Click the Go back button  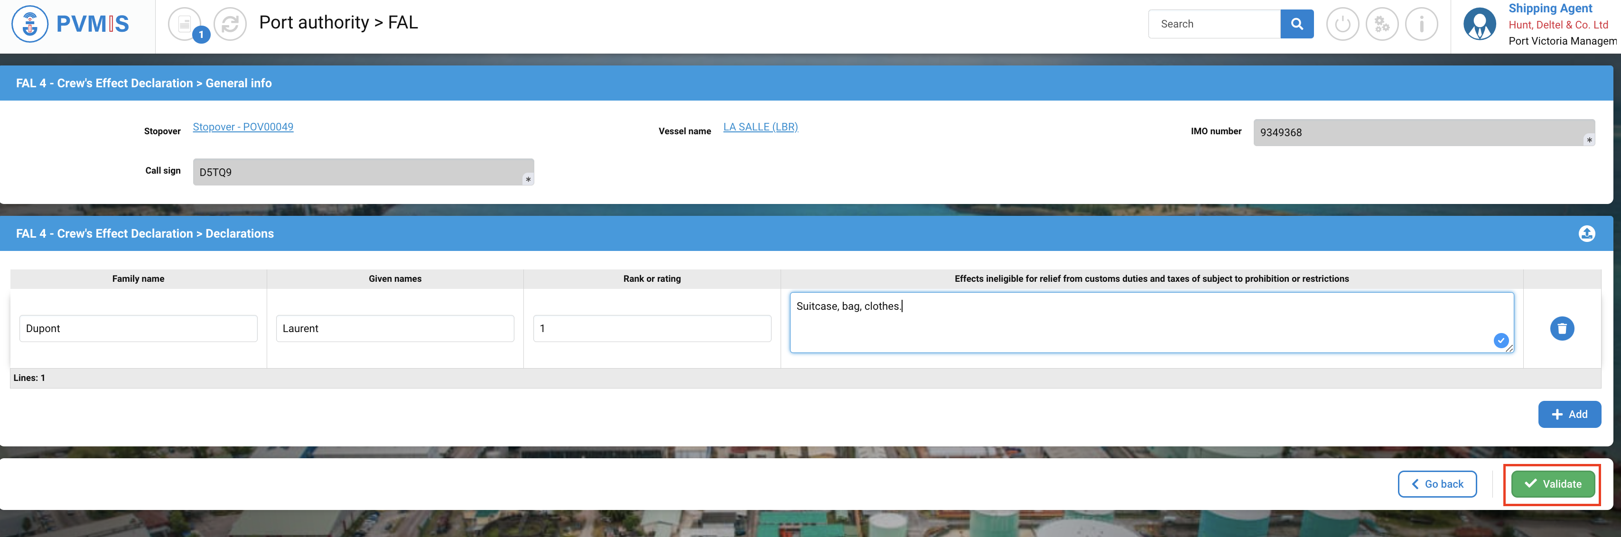click(1437, 483)
